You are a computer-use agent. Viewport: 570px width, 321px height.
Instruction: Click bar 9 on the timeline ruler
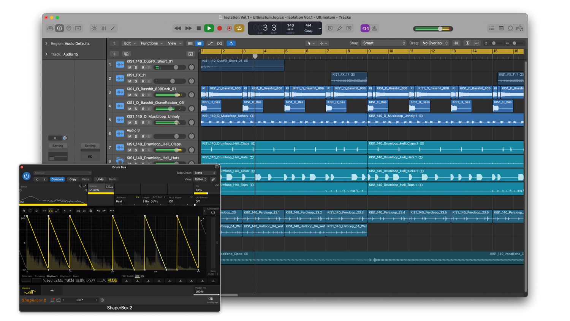point(369,51)
